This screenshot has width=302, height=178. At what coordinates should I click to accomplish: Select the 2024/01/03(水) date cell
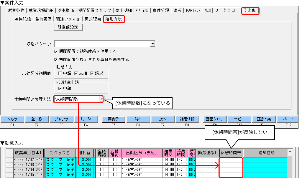click(29, 164)
